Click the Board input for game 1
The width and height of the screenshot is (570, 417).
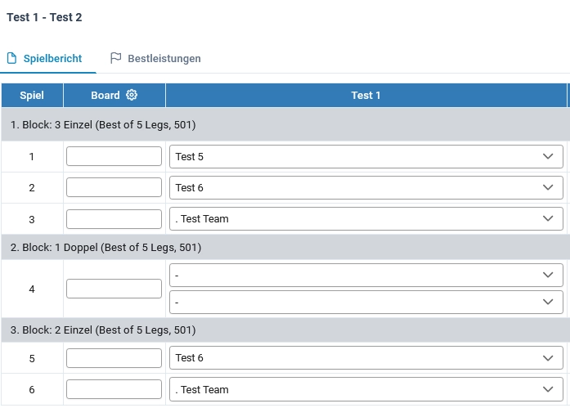pyautogui.click(x=114, y=156)
